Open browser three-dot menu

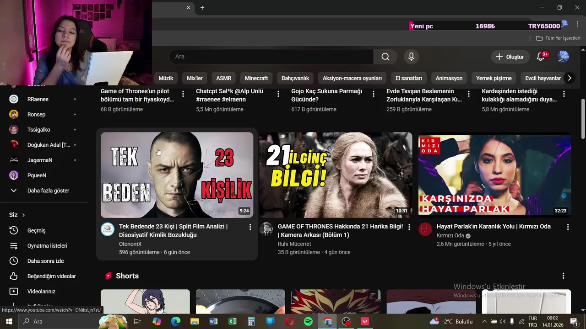577,24
